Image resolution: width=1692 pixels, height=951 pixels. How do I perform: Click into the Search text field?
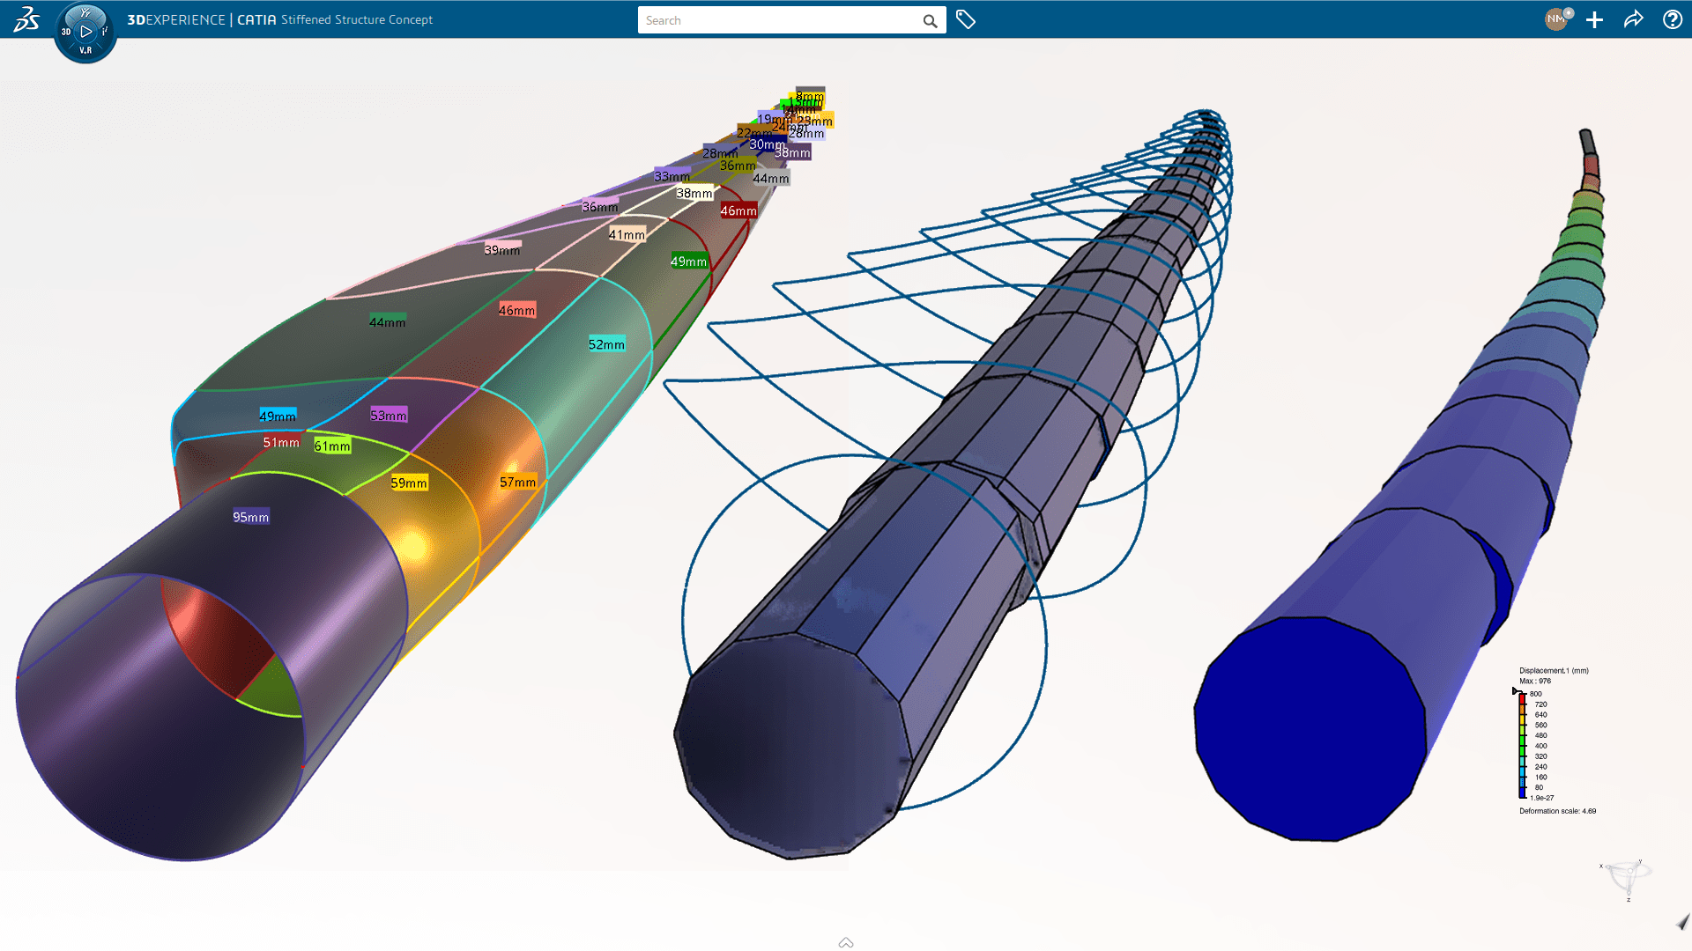775,20
